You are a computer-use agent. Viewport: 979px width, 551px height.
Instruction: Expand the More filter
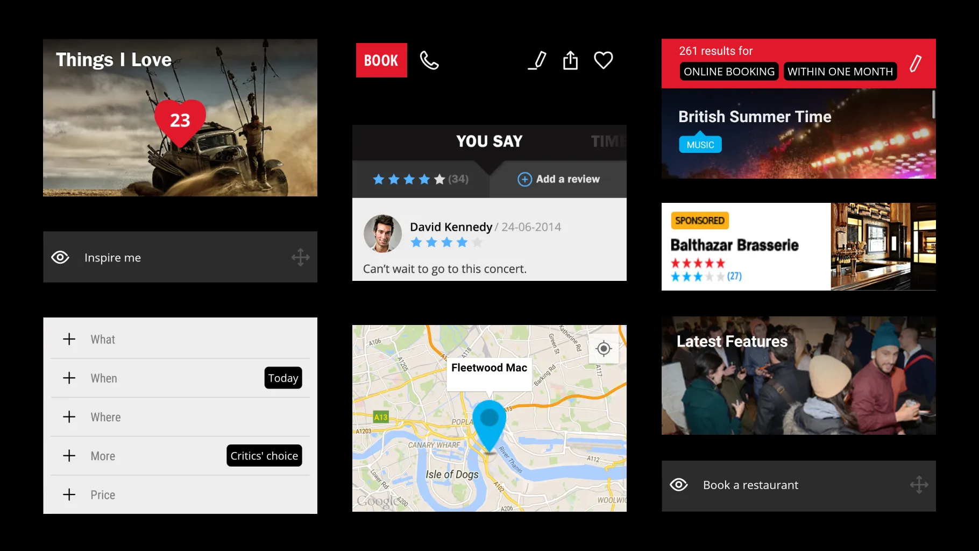180,455
